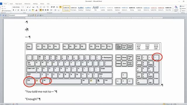Toggle center alignment

click(x=43, y=10)
